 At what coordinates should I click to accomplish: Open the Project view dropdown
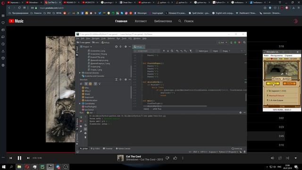click(86, 47)
